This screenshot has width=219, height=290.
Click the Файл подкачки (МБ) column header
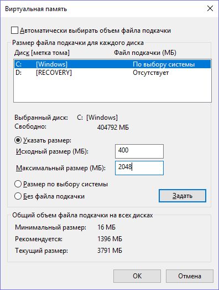point(145,53)
